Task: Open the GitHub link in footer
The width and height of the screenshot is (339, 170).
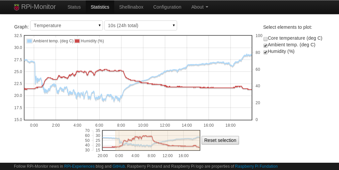Action: click(119, 166)
